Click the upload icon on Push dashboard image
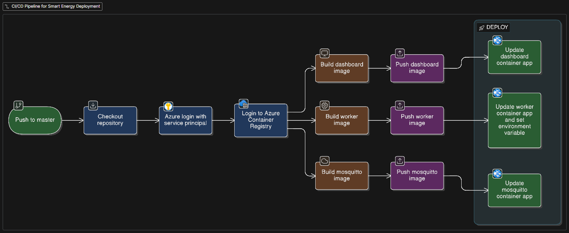The image size is (569, 233). (x=400, y=53)
